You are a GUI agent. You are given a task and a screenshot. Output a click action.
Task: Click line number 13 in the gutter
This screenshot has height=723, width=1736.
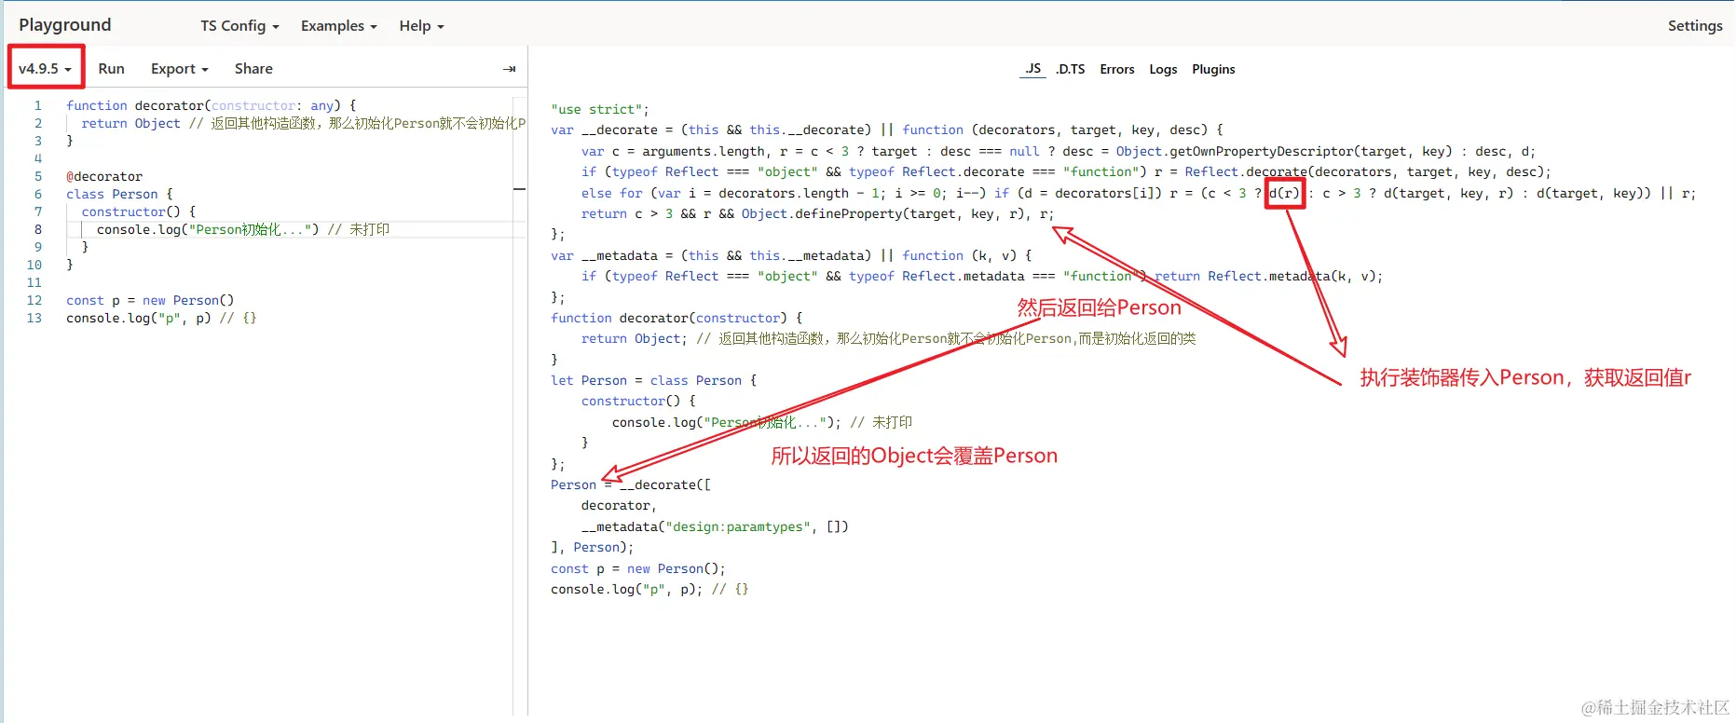click(34, 318)
